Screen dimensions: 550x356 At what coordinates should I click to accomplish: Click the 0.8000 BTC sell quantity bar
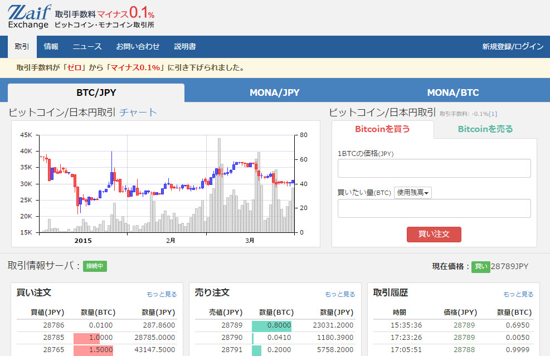tap(271, 326)
